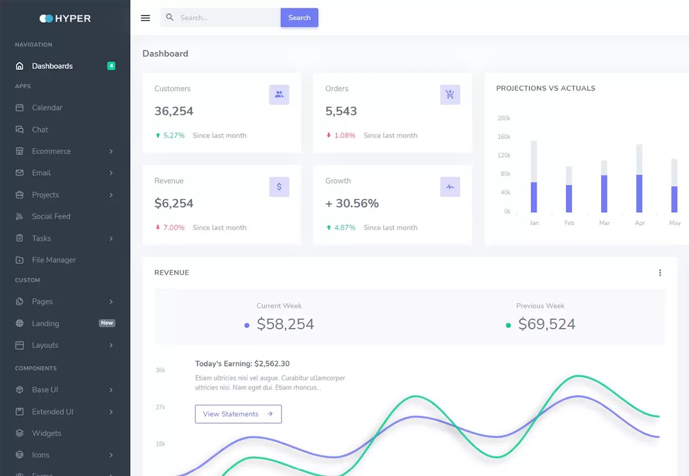Click the Orders value 5,543
689x476 pixels.
[x=341, y=112]
